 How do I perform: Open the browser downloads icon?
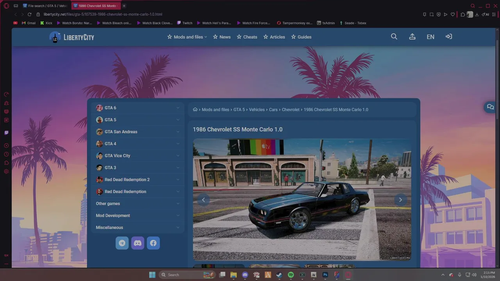click(x=477, y=14)
